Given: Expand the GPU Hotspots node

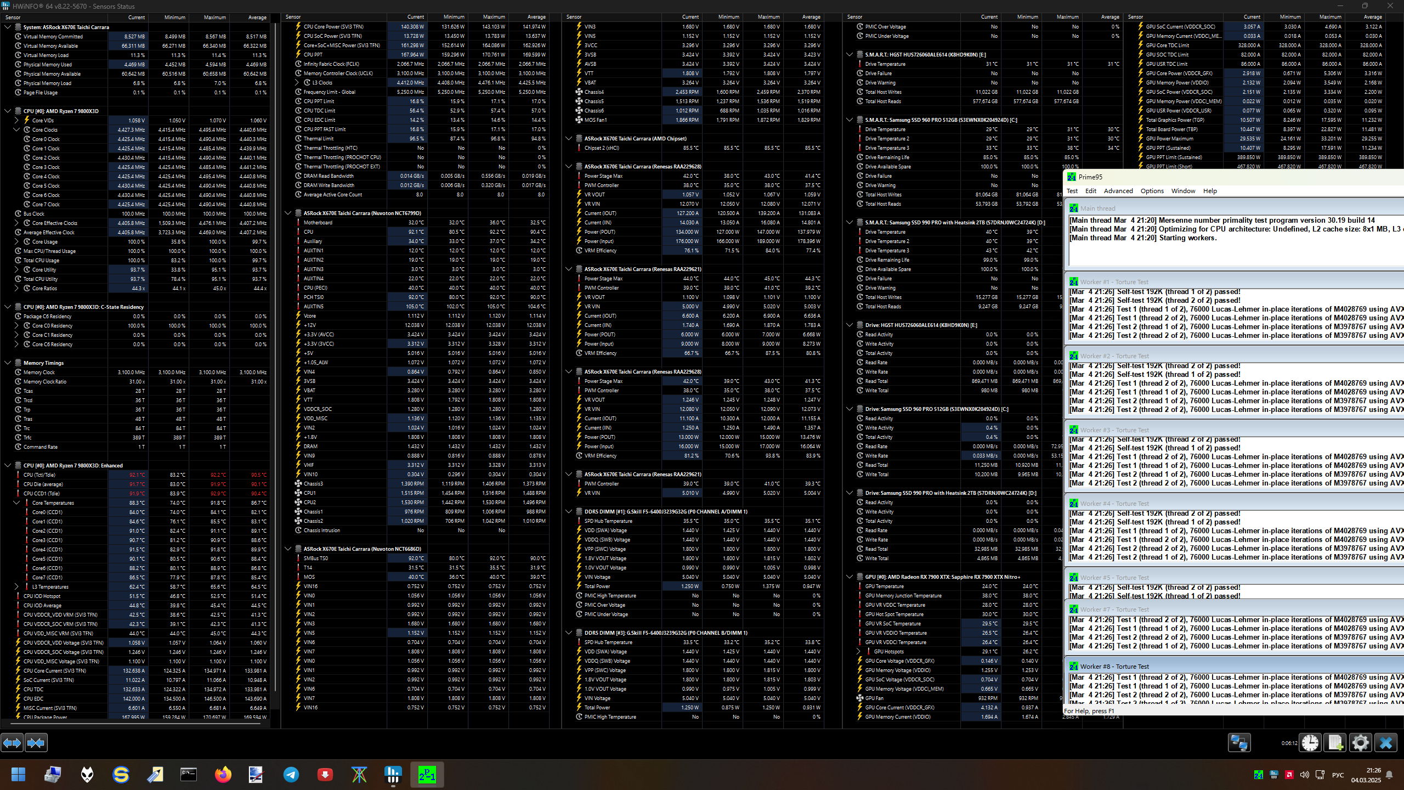Looking at the screenshot, I should click(858, 652).
